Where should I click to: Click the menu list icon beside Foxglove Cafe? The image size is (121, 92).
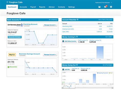coord(7,2)
